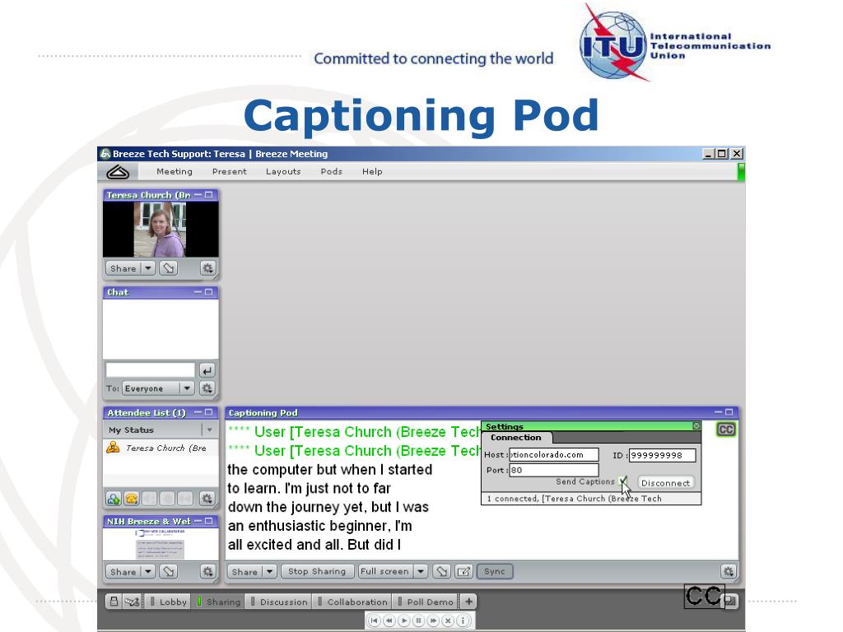Open the Help menu

[372, 171]
